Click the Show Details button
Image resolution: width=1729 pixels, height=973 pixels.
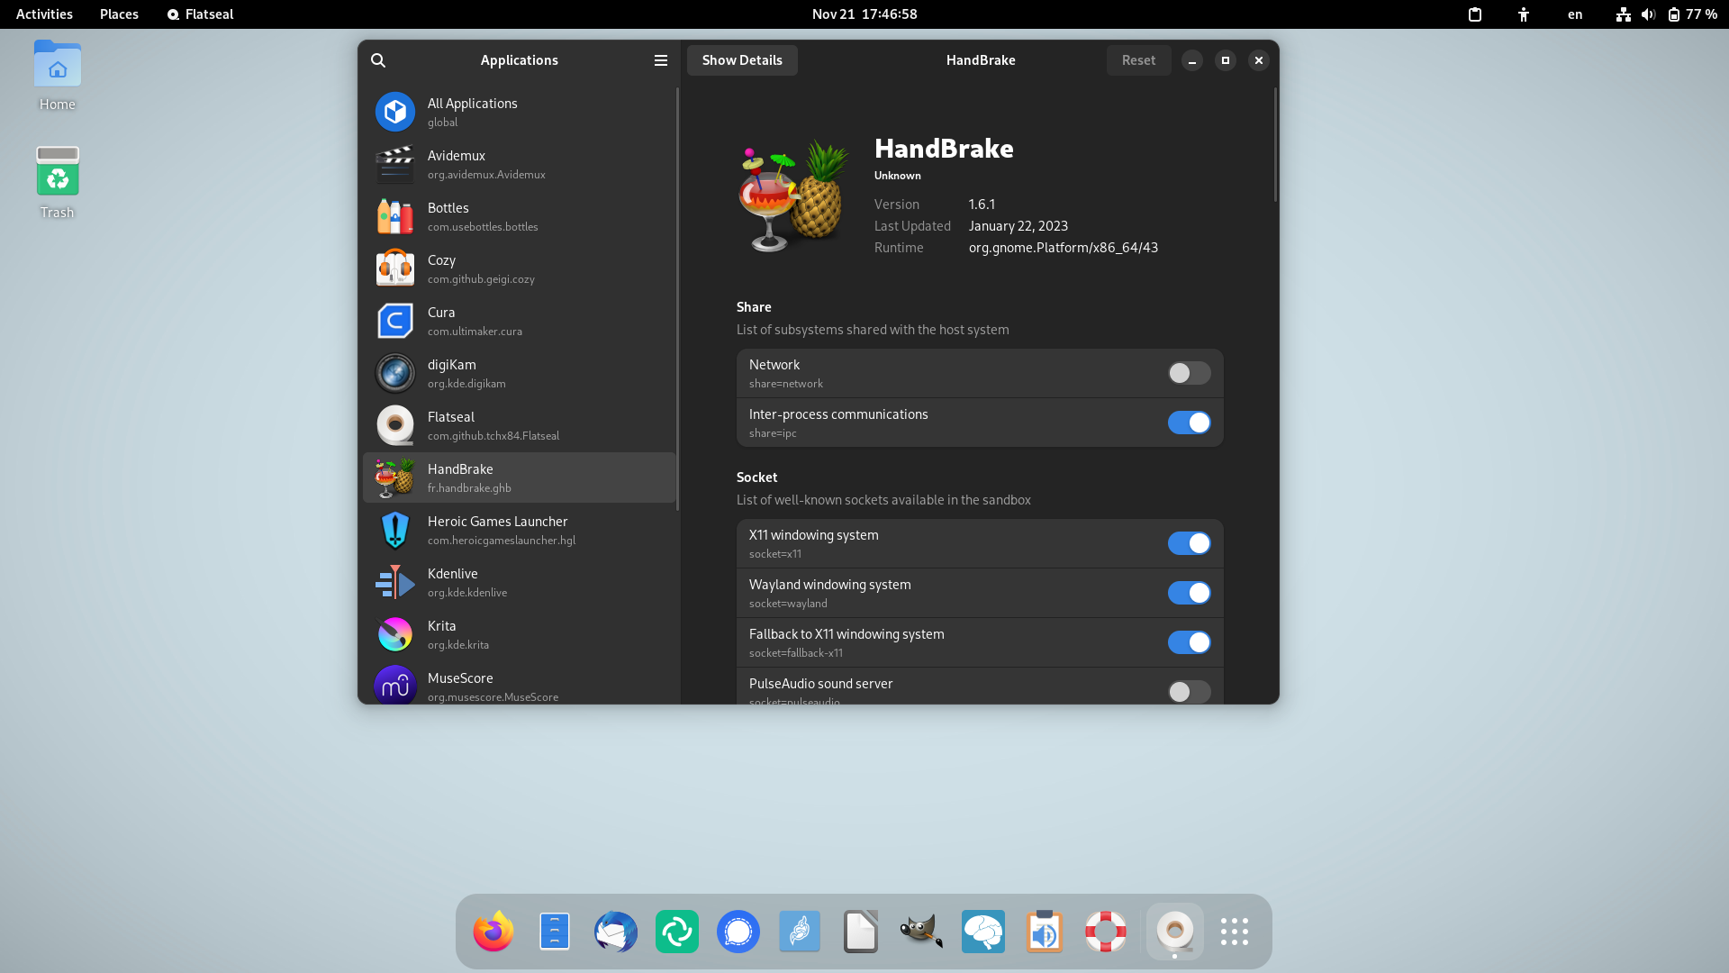tap(742, 60)
